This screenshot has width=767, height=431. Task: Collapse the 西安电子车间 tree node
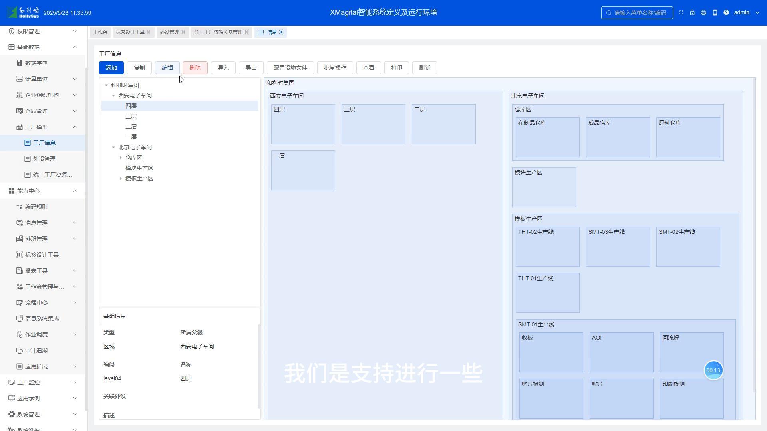pos(113,95)
